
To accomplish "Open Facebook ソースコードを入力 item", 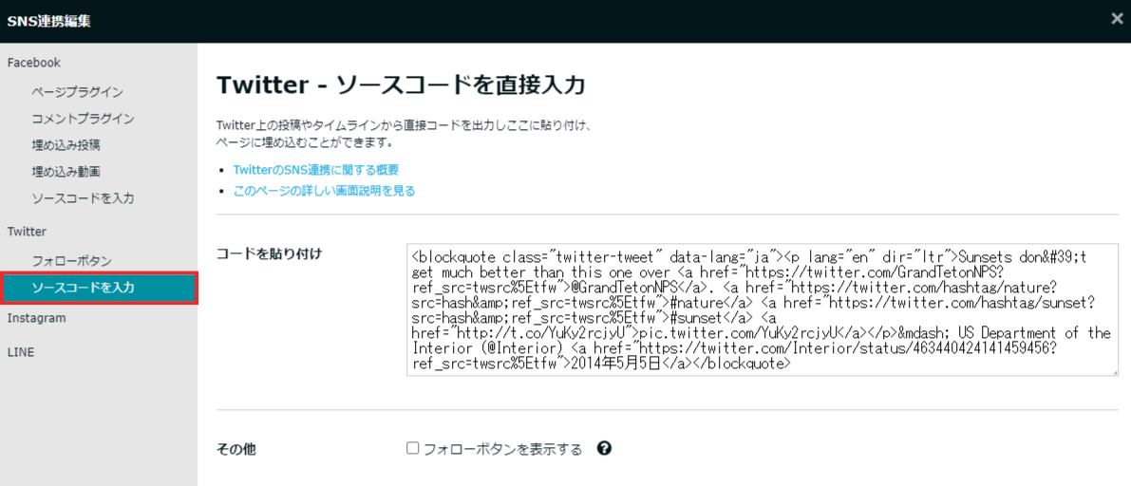I will (x=83, y=198).
